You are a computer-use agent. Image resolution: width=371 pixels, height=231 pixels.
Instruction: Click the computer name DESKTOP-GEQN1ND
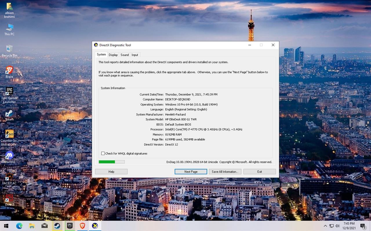(178, 100)
